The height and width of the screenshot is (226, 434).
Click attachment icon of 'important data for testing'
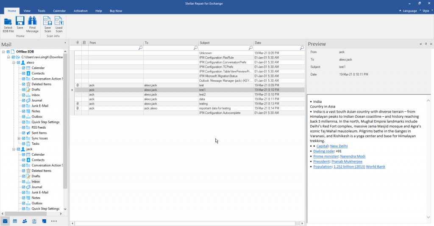click(78, 108)
